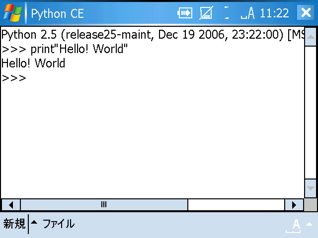The image size is (318, 238).
Task: Tap the input mode A icon in title bar
Action: [247, 13]
